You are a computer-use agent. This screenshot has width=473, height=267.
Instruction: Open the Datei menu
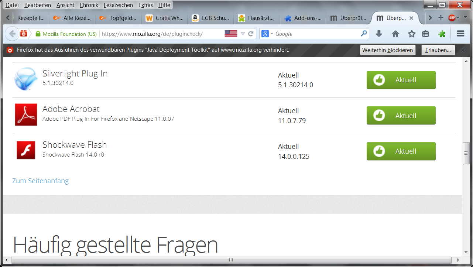click(x=12, y=5)
